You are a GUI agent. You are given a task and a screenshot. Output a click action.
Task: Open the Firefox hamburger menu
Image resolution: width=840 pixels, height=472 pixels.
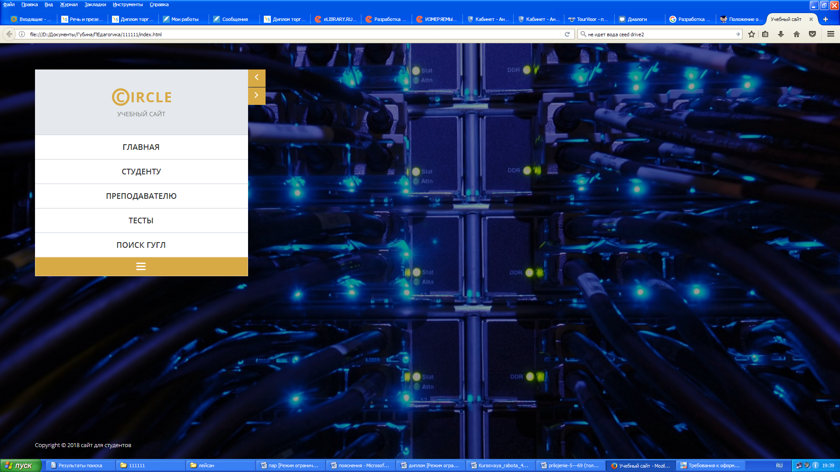point(831,34)
